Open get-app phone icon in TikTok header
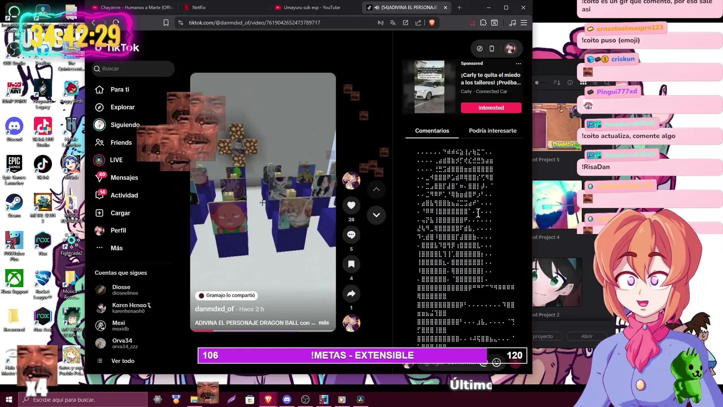The width and height of the screenshot is (723, 407). 491,49
